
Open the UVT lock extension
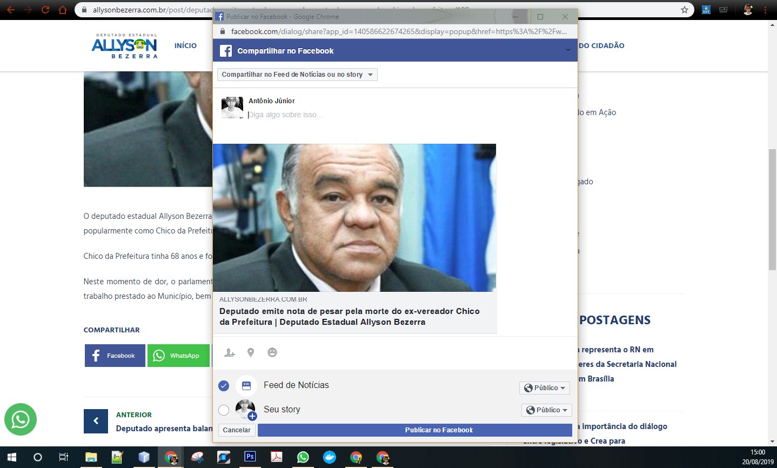(706, 10)
